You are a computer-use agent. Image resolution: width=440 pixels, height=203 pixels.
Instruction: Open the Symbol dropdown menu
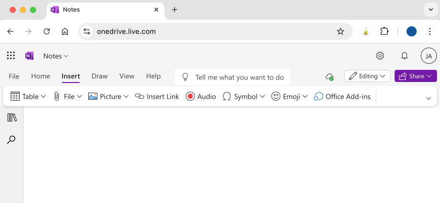coord(244,96)
